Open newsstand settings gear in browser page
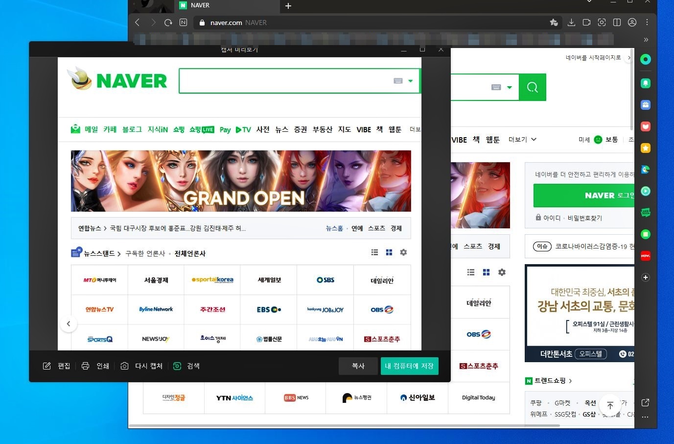 pos(502,272)
